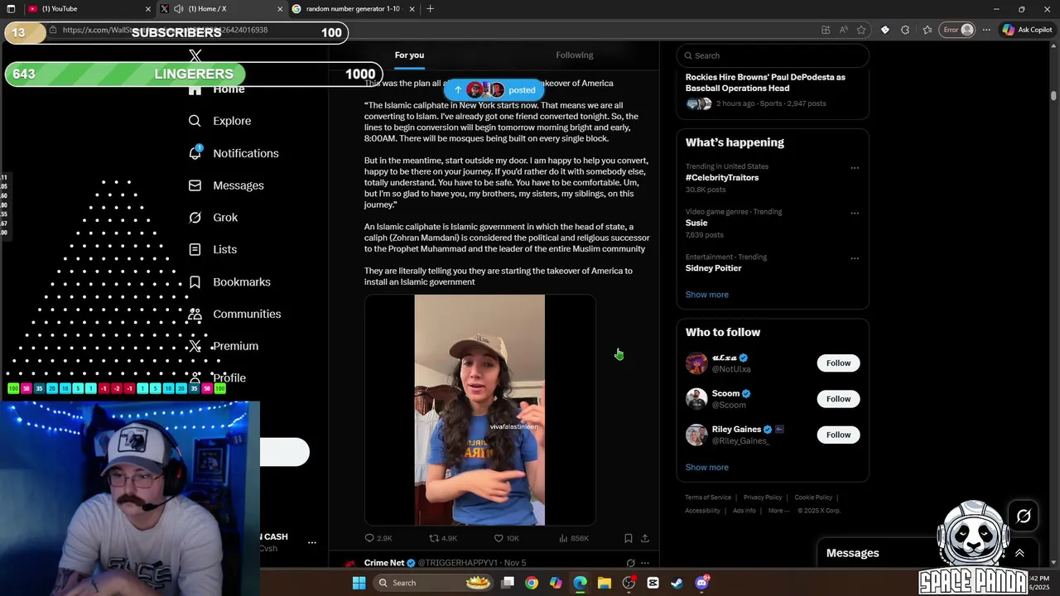Open Bookmarks in the sidebar
The height and width of the screenshot is (596, 1060).
pyautogui.click(x=229, y=281)
